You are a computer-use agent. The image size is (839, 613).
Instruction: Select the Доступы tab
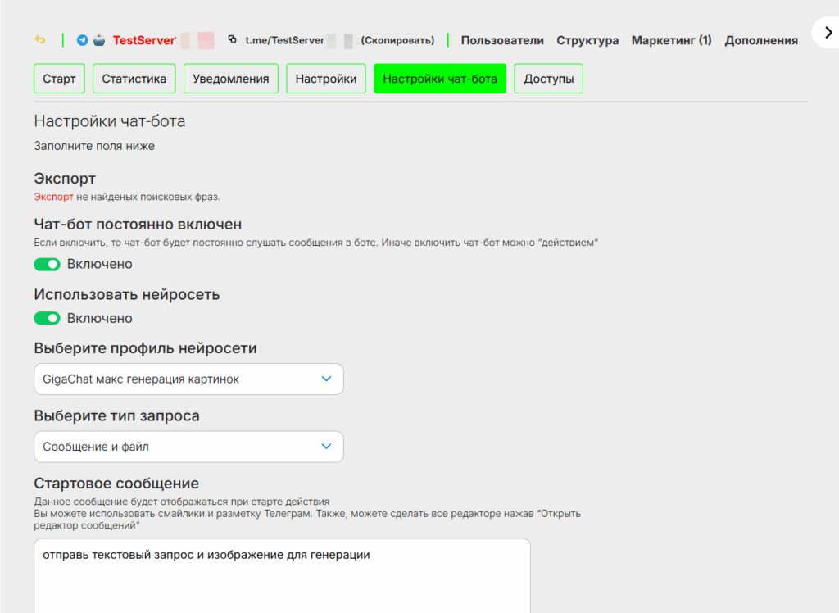[548, 79]
